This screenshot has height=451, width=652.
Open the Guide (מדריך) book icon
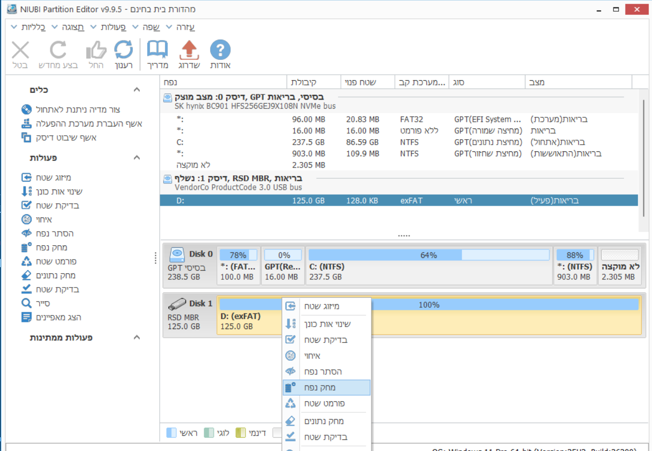coord(157,51)
